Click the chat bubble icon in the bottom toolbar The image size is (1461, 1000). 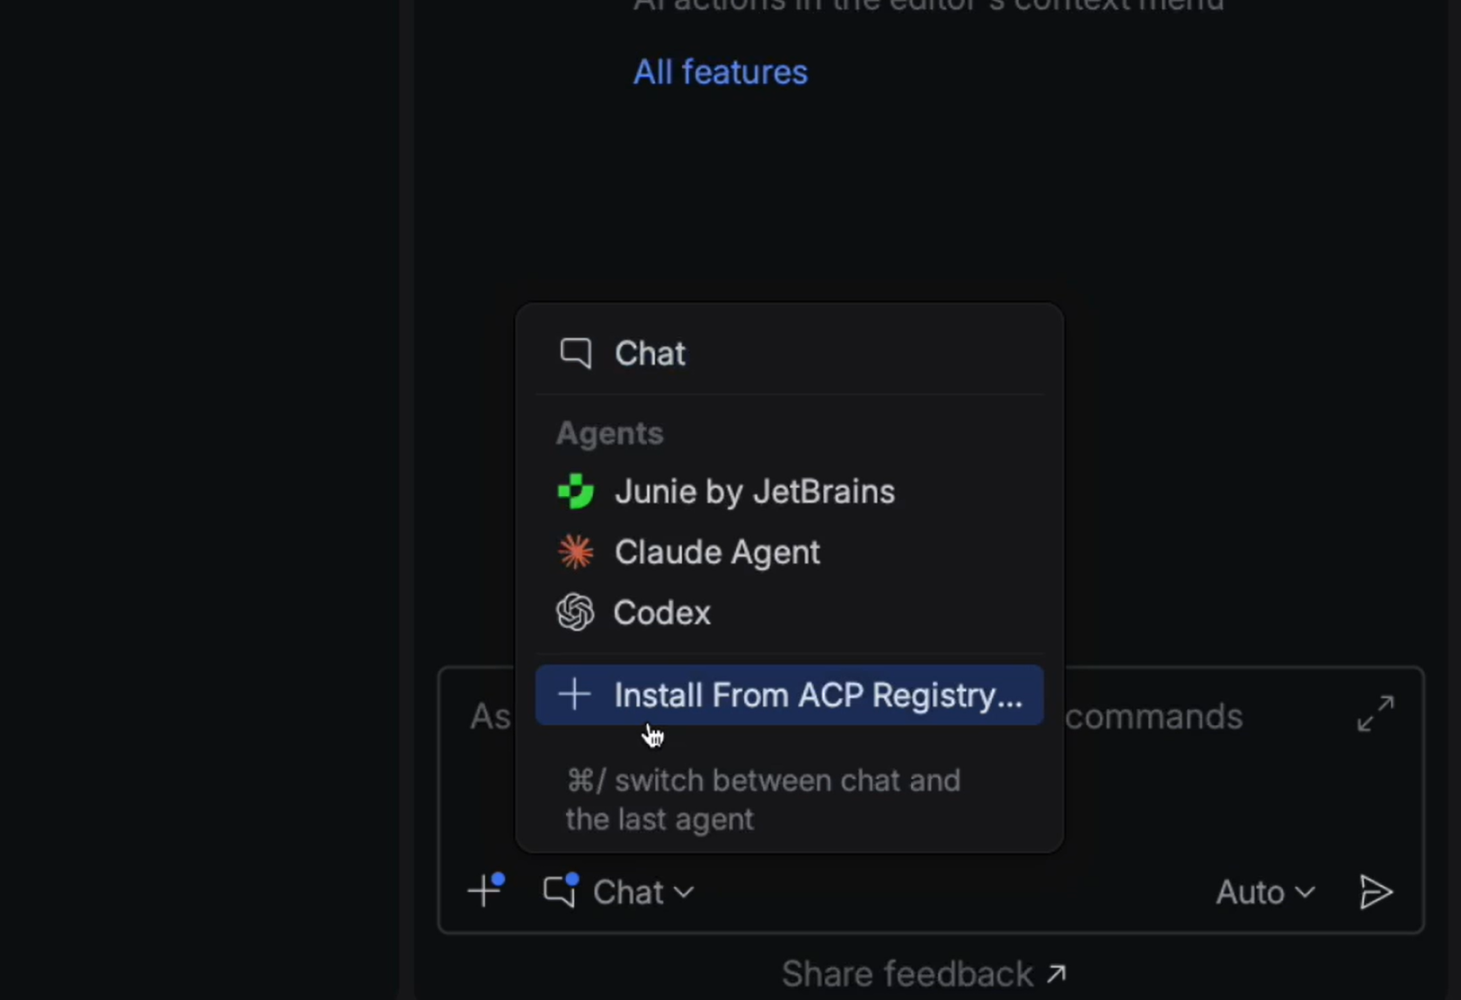561,891
